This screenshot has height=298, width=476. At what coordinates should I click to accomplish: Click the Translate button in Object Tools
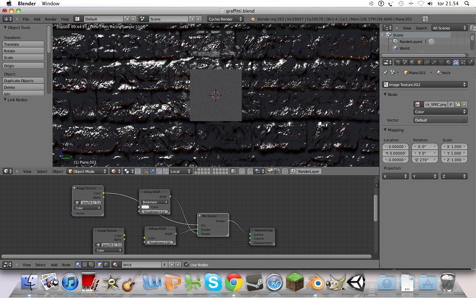(x=23, y=44)
